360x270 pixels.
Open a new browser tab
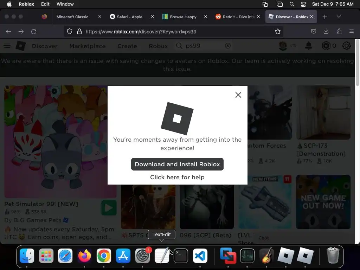(324, 17)
